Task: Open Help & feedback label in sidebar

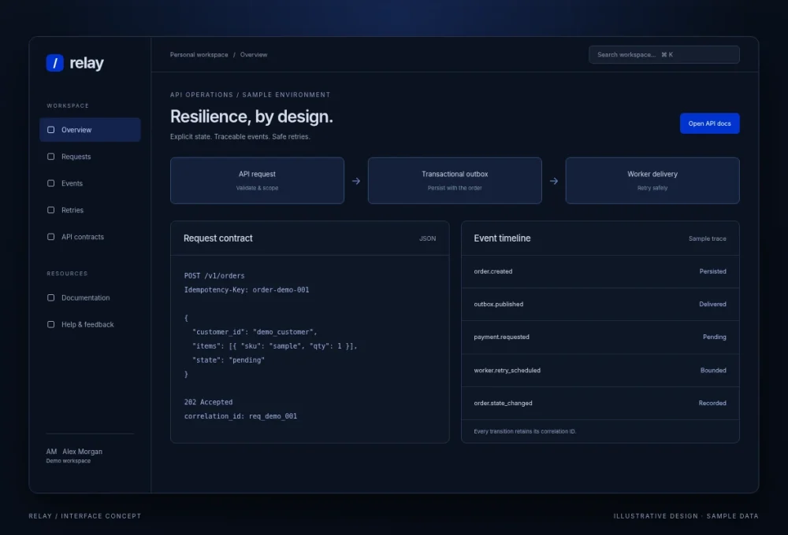Action: [87, 324]
